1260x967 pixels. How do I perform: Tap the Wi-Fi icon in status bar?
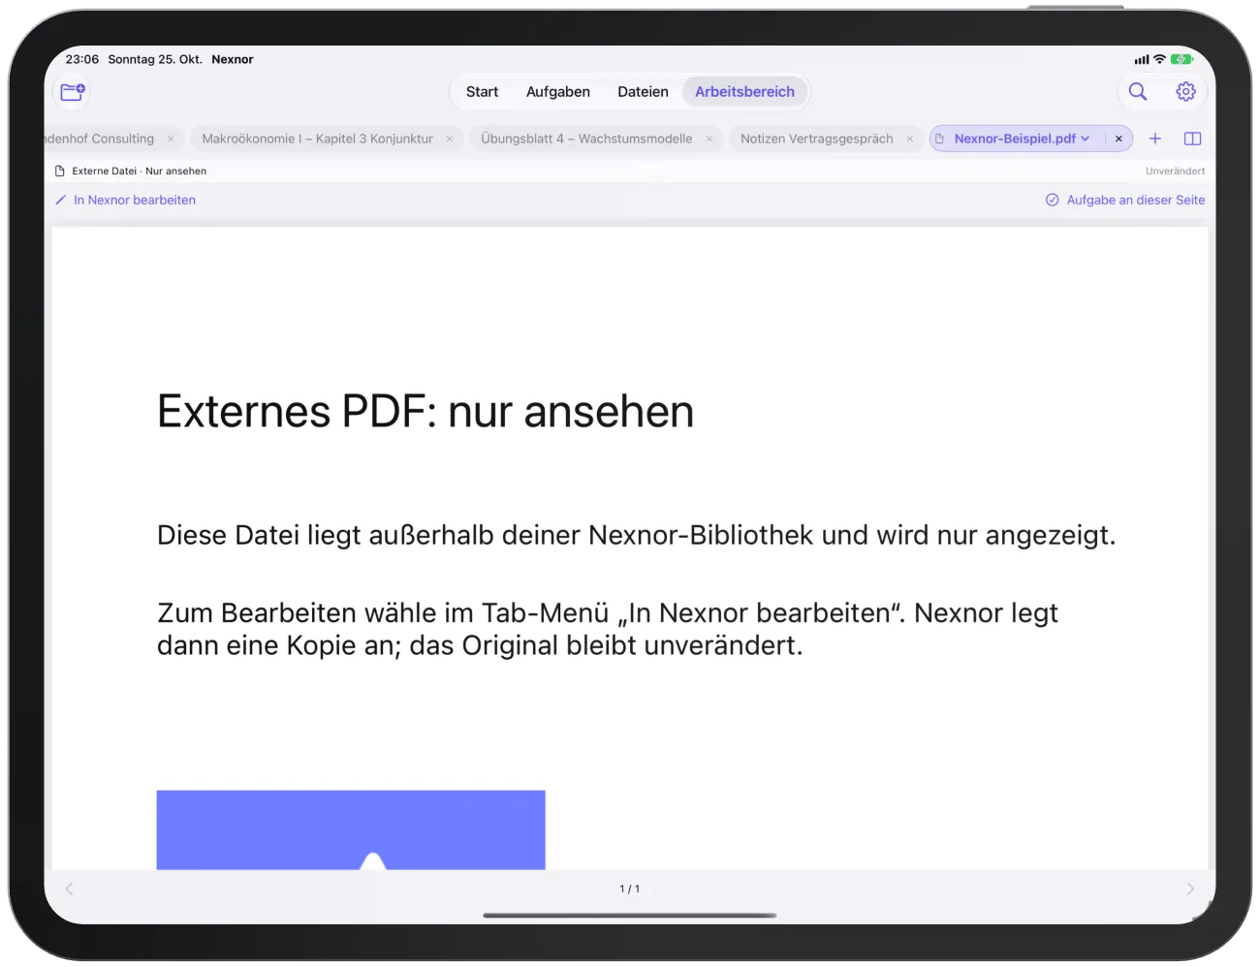coord(1159,59)
